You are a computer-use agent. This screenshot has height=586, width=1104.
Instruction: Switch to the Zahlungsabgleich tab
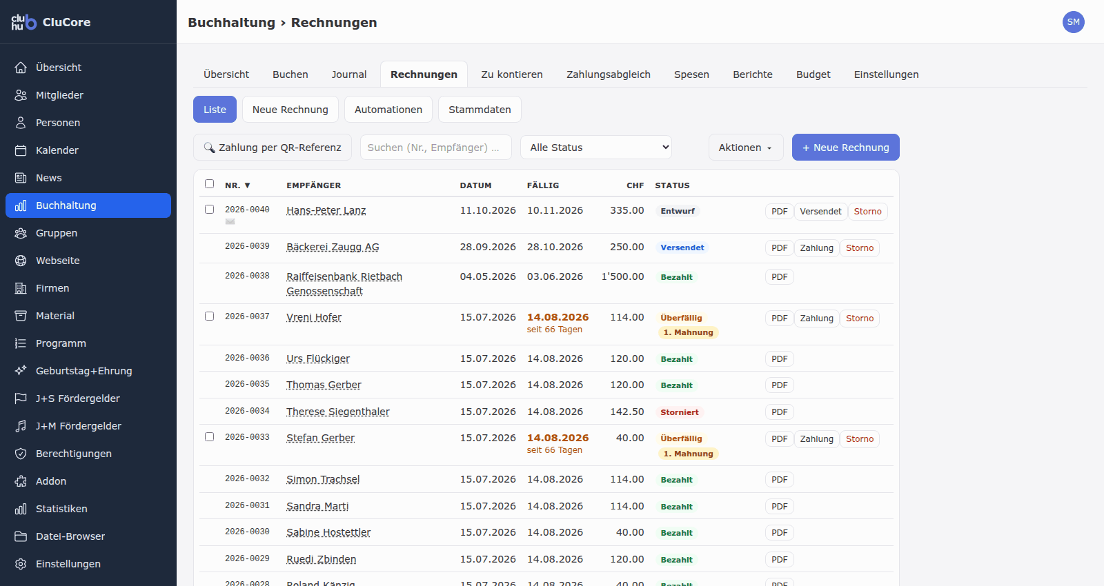609,74
